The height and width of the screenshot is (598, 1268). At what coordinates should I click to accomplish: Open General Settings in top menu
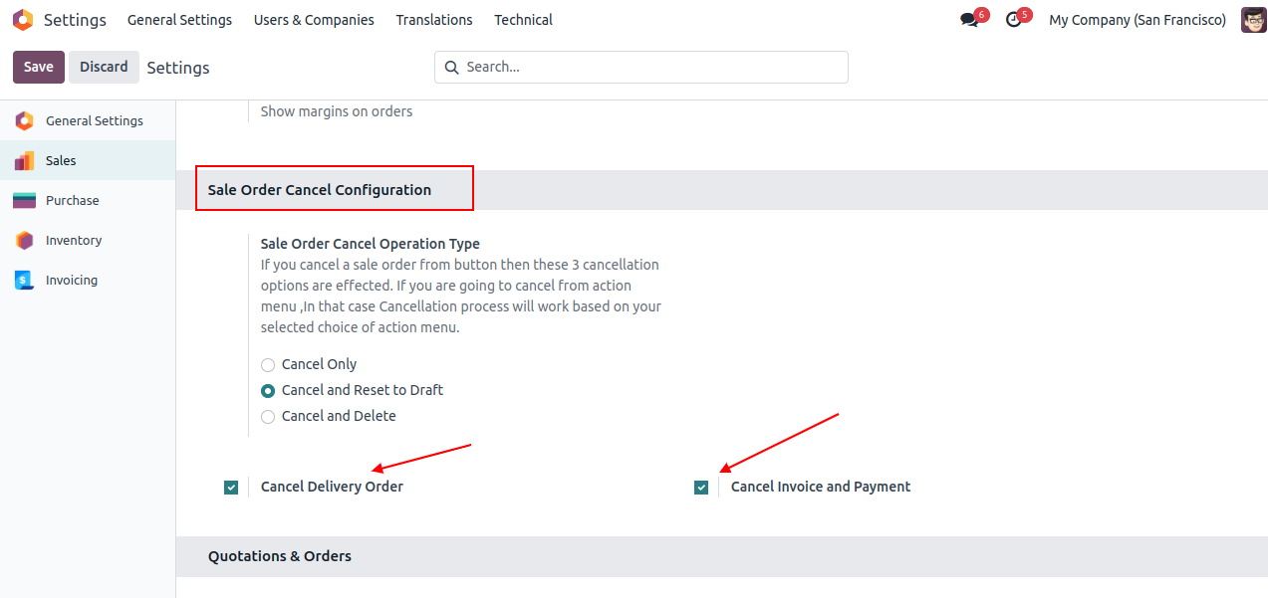coord(179,20)
